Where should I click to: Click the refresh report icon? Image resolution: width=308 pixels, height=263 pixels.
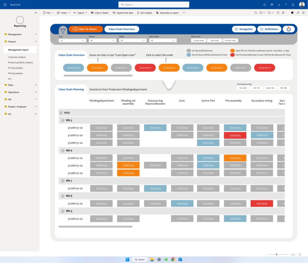pyautogui.click(x=278, y=13)
